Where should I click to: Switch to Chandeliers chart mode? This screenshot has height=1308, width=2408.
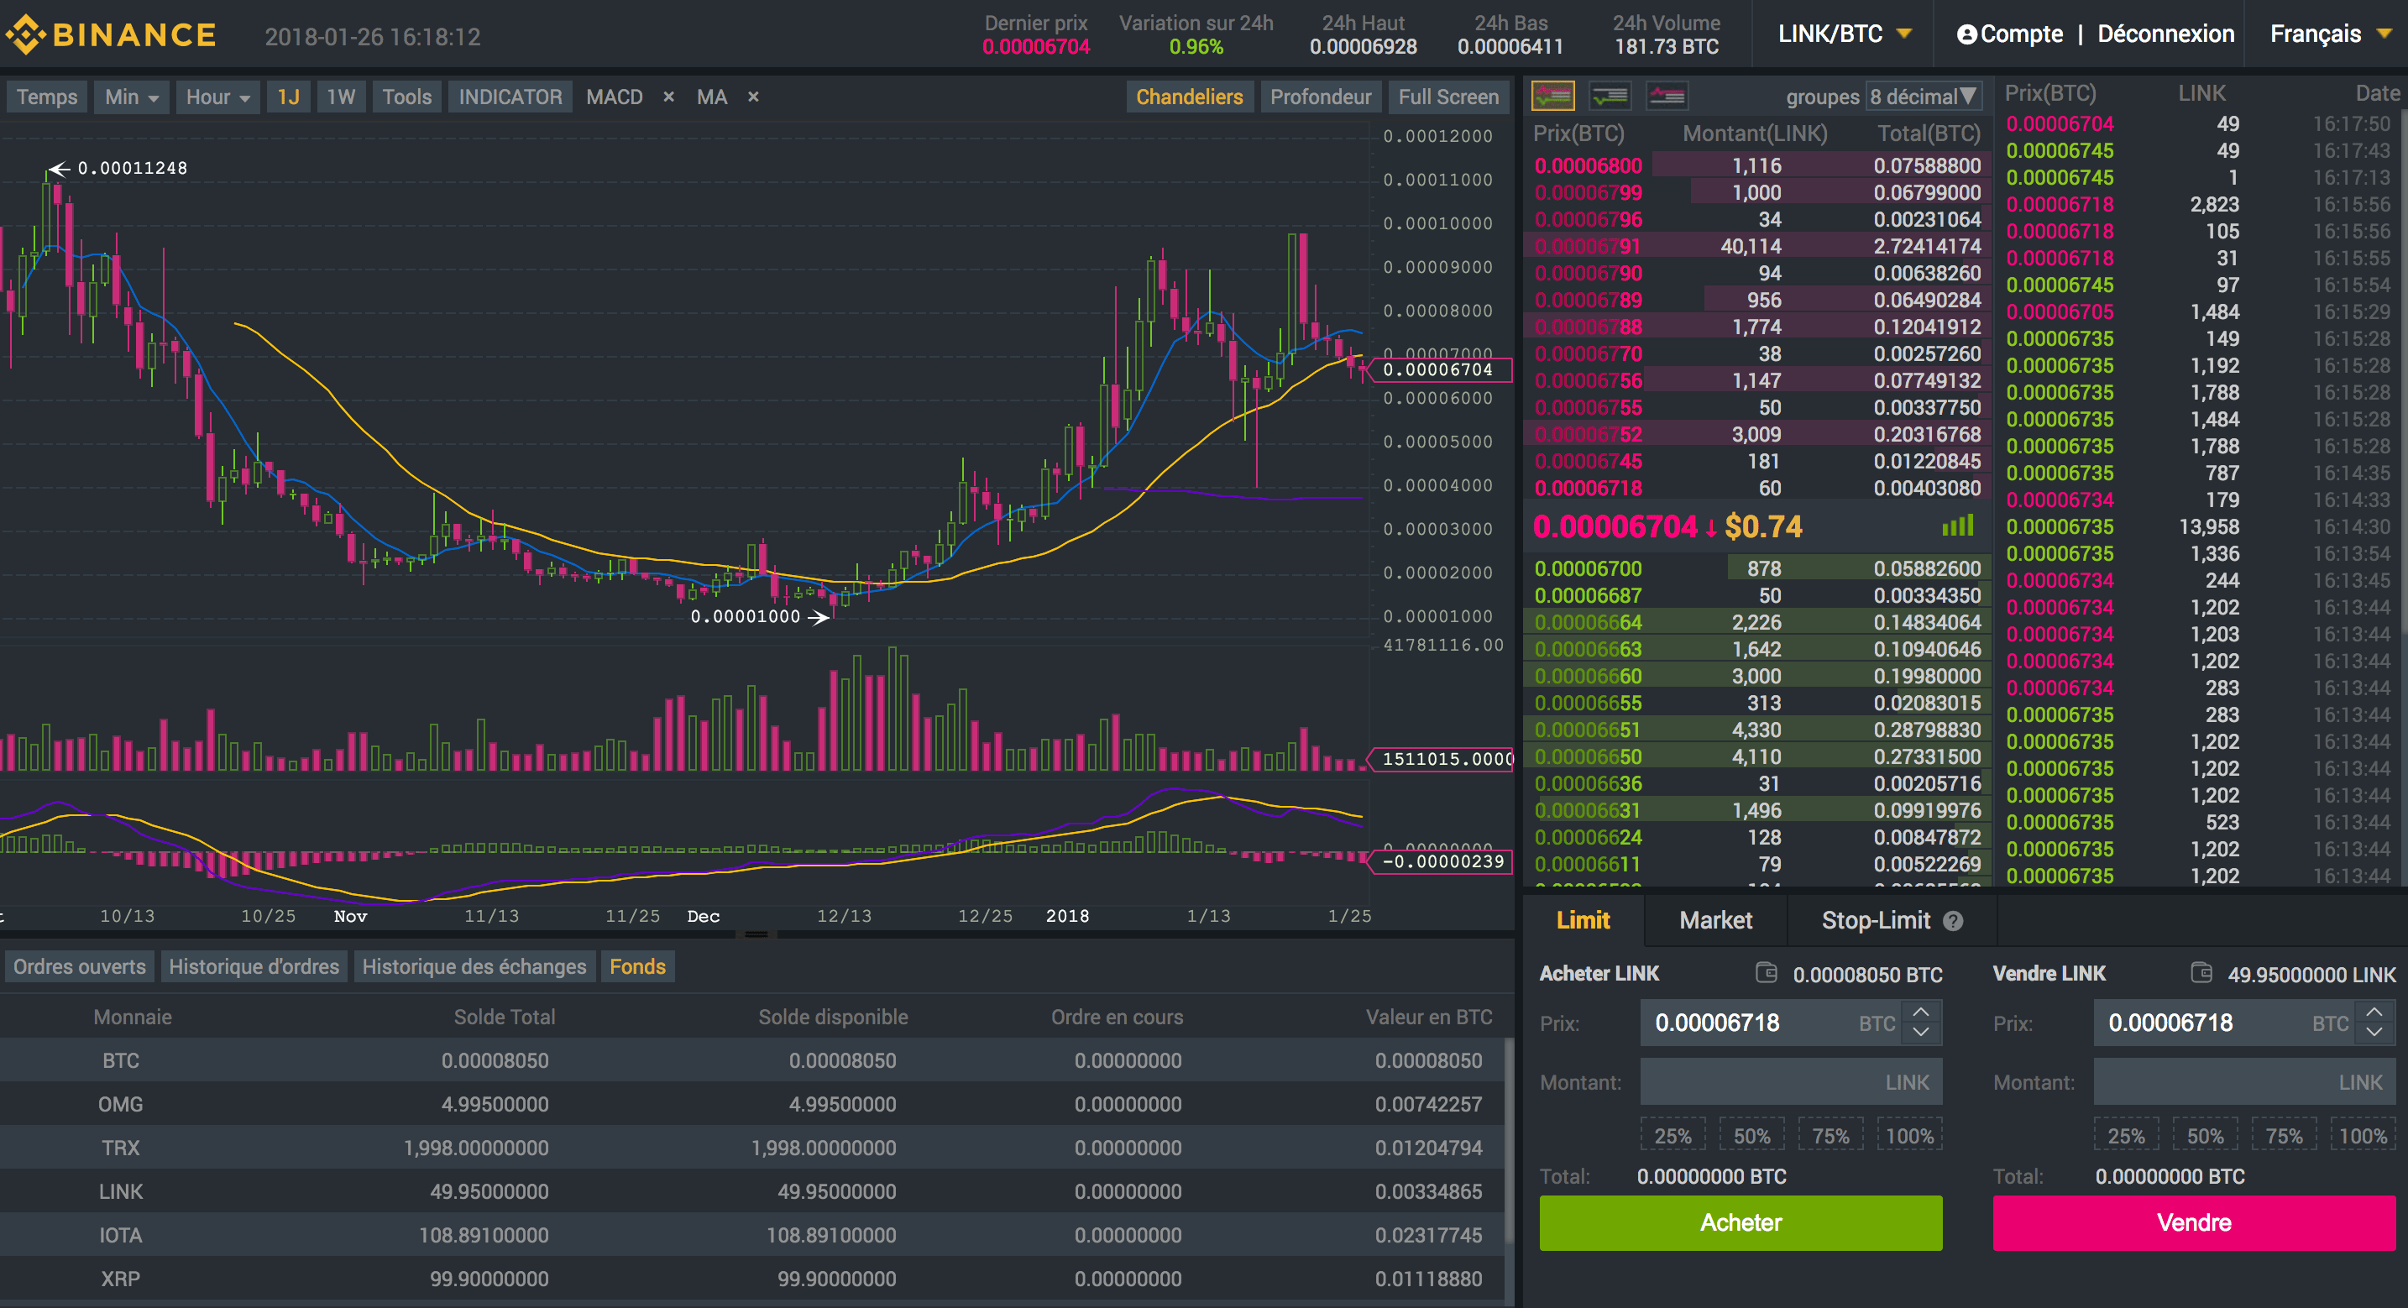[x=1189, y=97]
